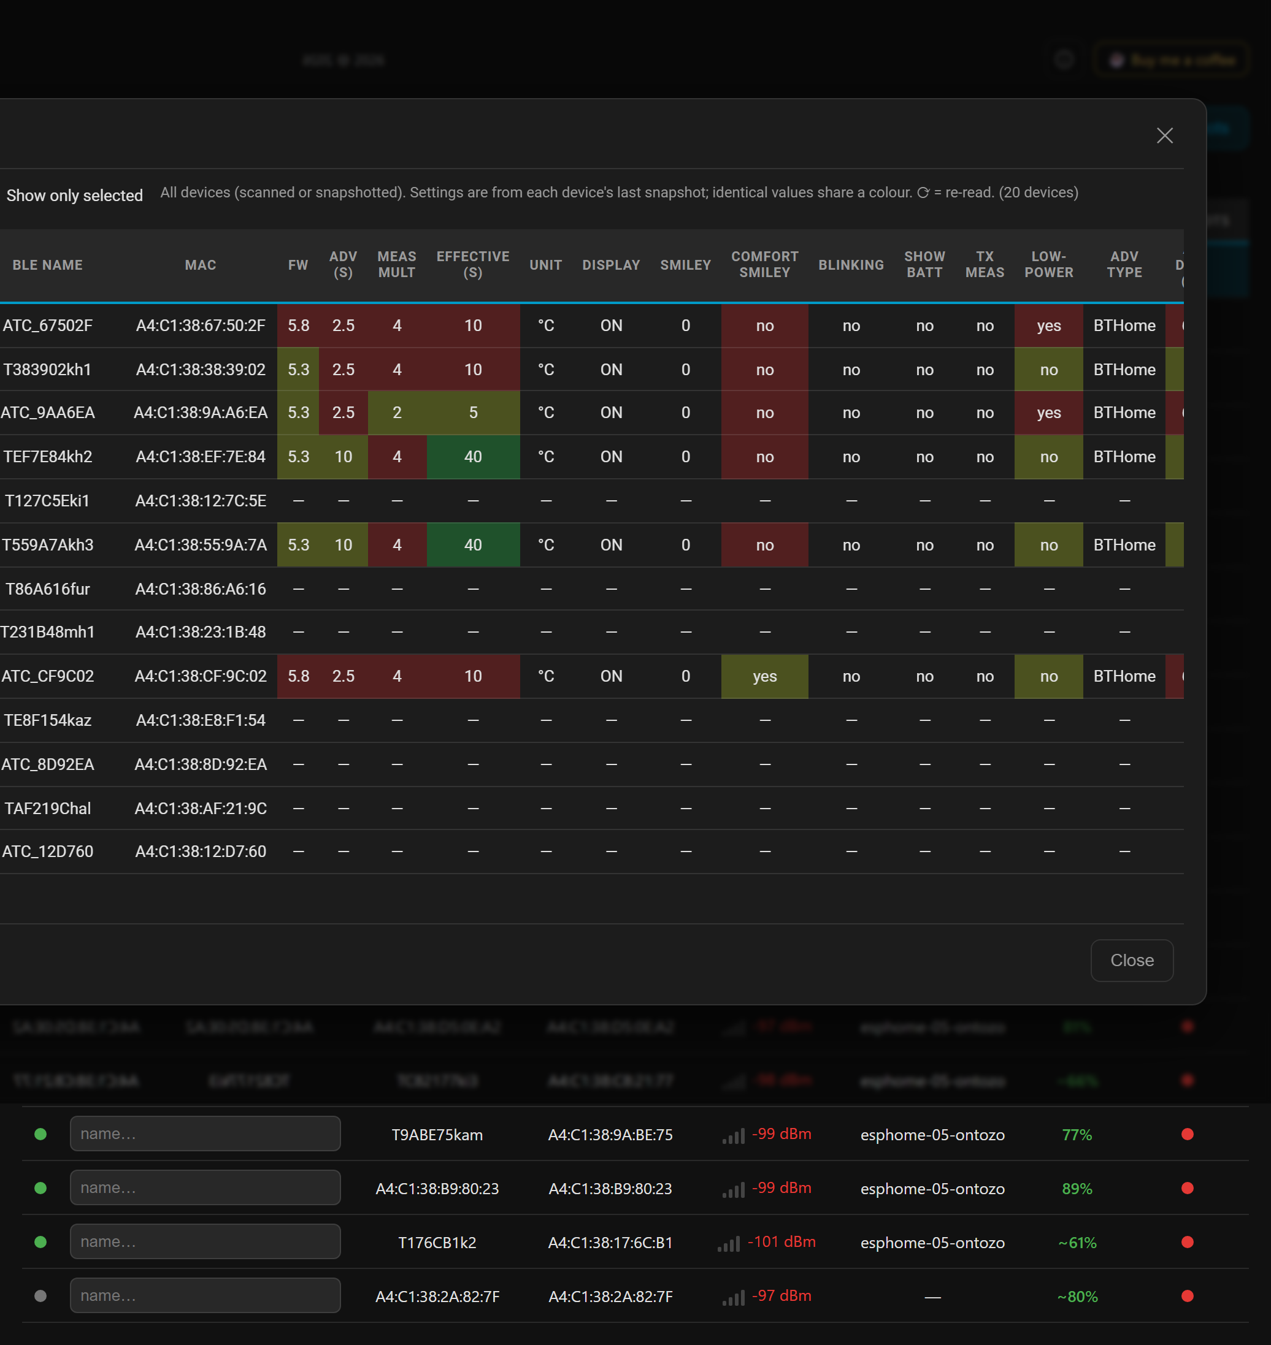The image size is (1271, 1345).
Task: Click the BLE NAME column header
Action: tap(47, 265)
